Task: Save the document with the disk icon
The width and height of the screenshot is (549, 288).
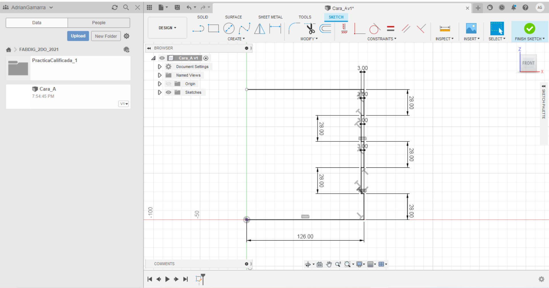Action: click(177, 7)
